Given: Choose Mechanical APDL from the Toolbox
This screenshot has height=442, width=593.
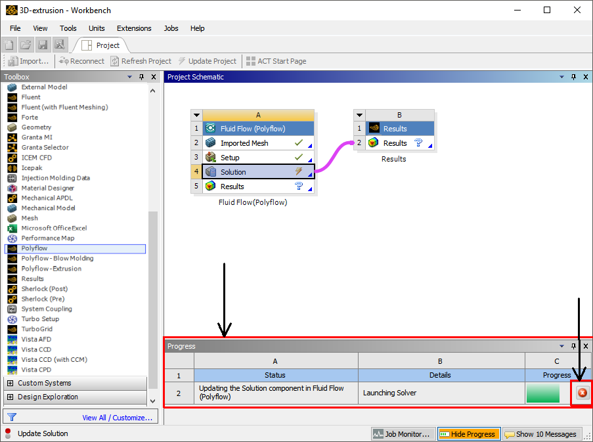Looking at the screenshot, I should [44, 198].
